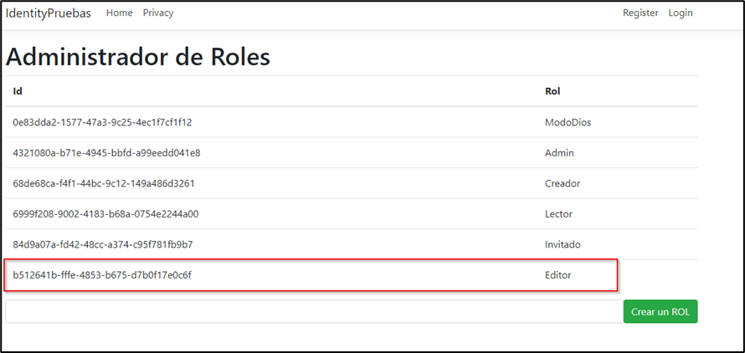Click the Id column header
745x353 pixels.
pos(18,91)
